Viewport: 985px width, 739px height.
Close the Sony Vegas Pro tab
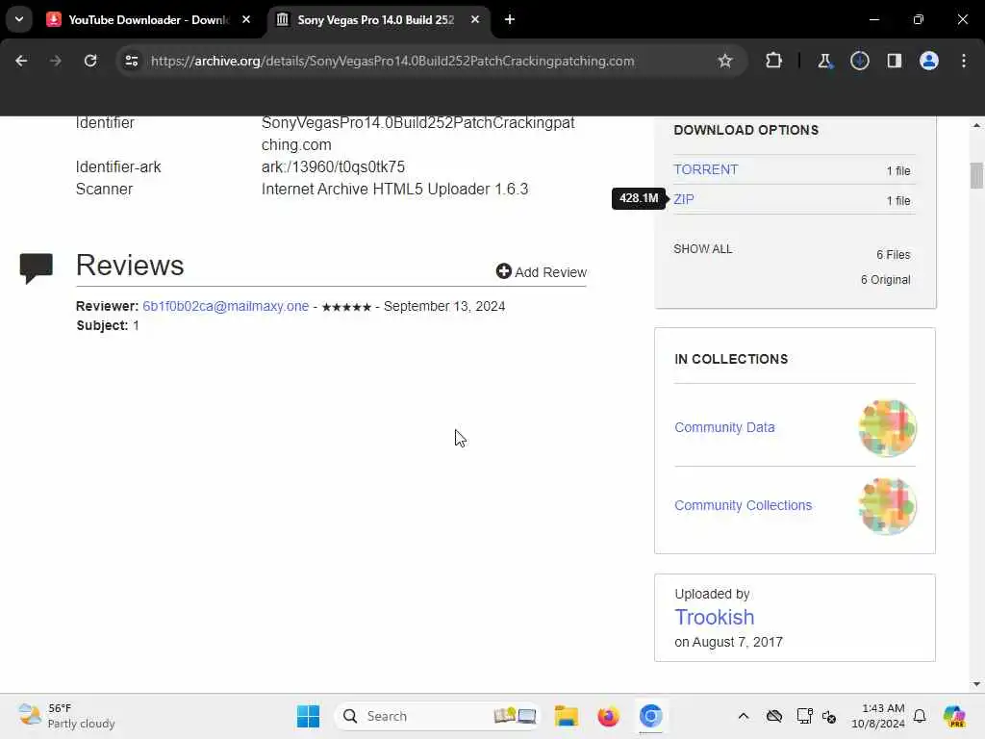tap(475, 19)
